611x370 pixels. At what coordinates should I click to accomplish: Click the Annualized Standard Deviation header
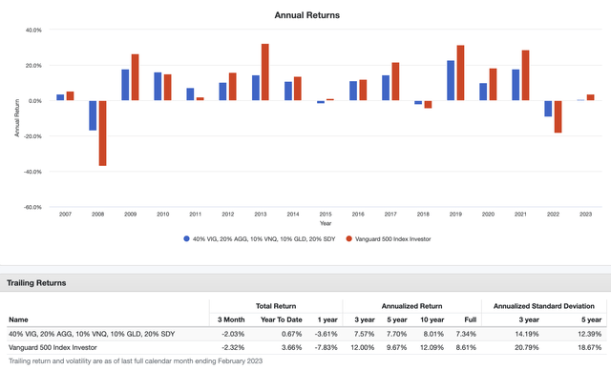[543, 306]
